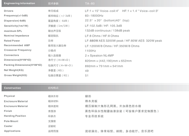Click the net weight value '49'

[87, 71]
